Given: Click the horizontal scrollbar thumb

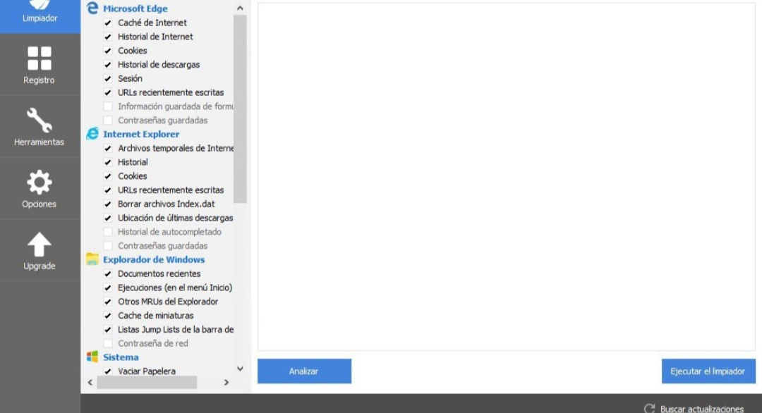Looking at the screenshot, I should click(147, 383).
